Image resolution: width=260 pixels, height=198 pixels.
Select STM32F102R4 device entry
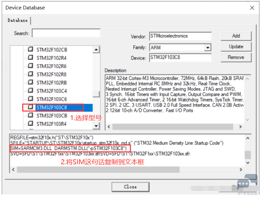coord(52,58)
